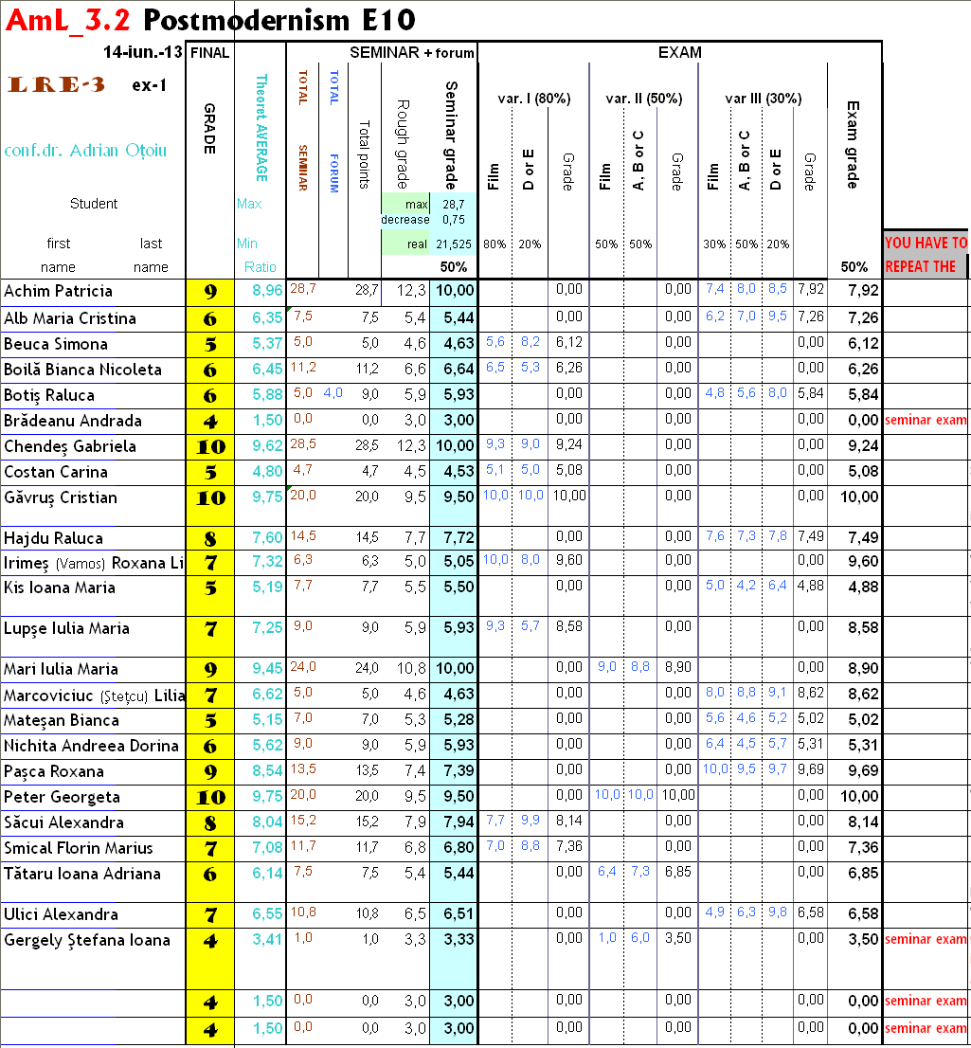The height and width of the screenshot is (1048, 971).
Task: Click student name 'Irimeș (Vamos) Roxana'
Action: coord(94,563)
